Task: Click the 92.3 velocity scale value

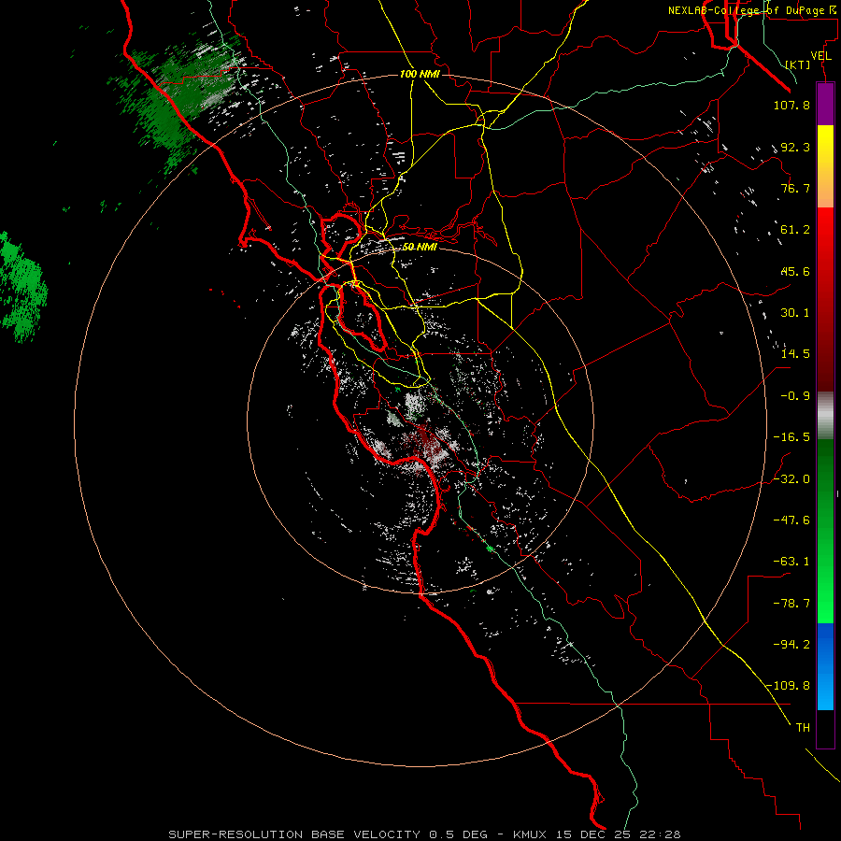Action: click(x=795, y=147)
